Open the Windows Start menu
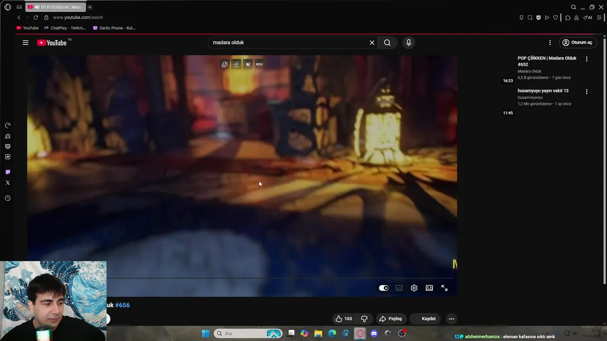 coord(205,333)
